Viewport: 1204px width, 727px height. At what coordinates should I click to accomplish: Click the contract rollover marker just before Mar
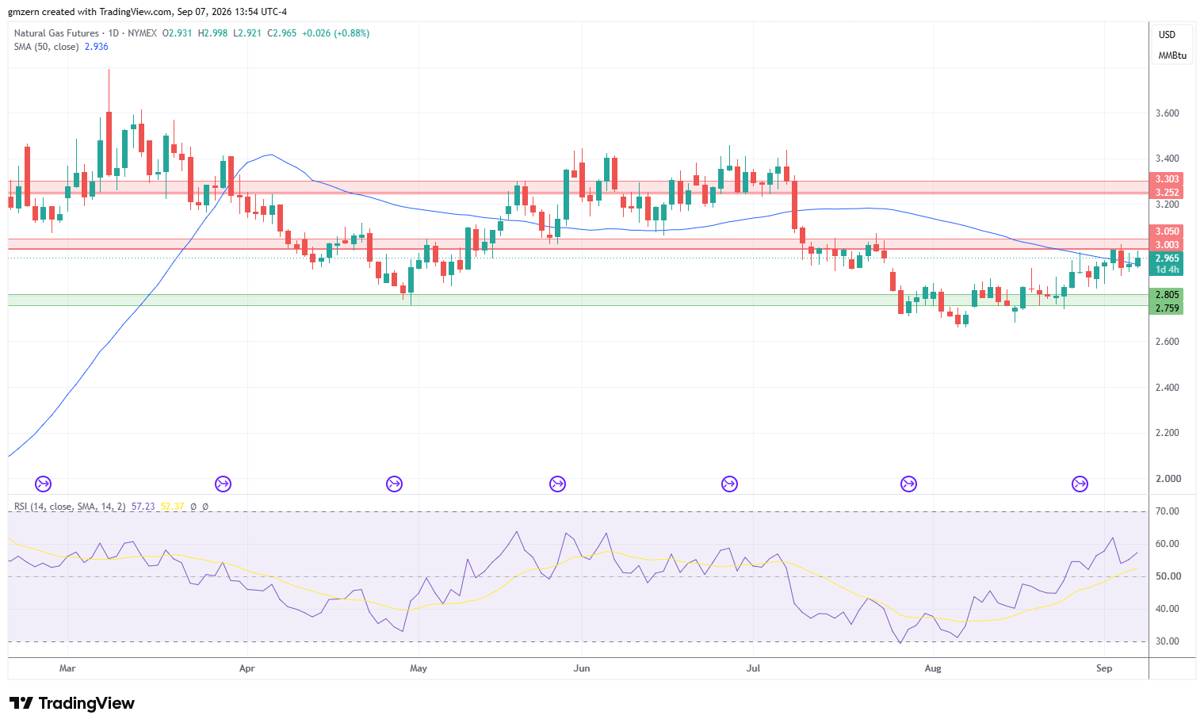pos(43,484)
